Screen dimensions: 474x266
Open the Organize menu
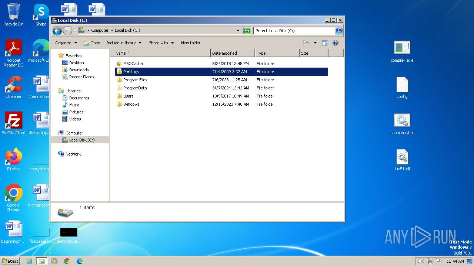[66, 43]
